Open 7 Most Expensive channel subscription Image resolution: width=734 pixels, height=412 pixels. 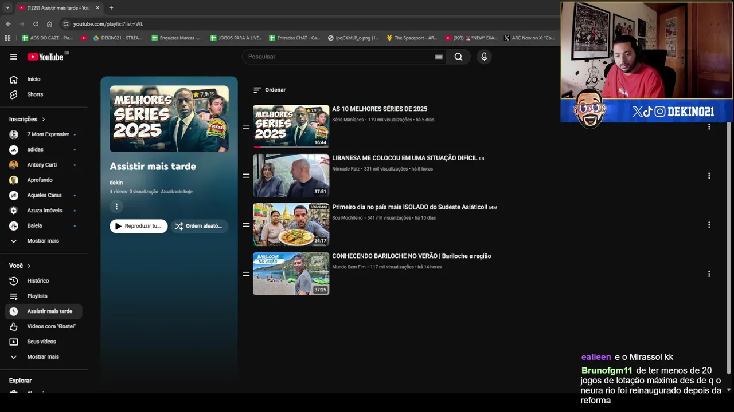coord(44,134)
